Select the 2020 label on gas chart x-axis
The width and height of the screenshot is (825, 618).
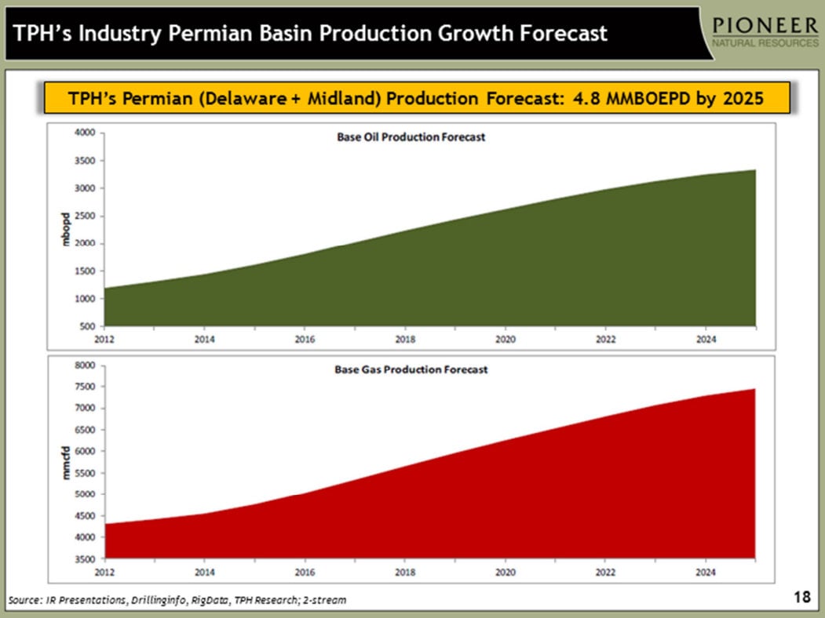point(505,572)
